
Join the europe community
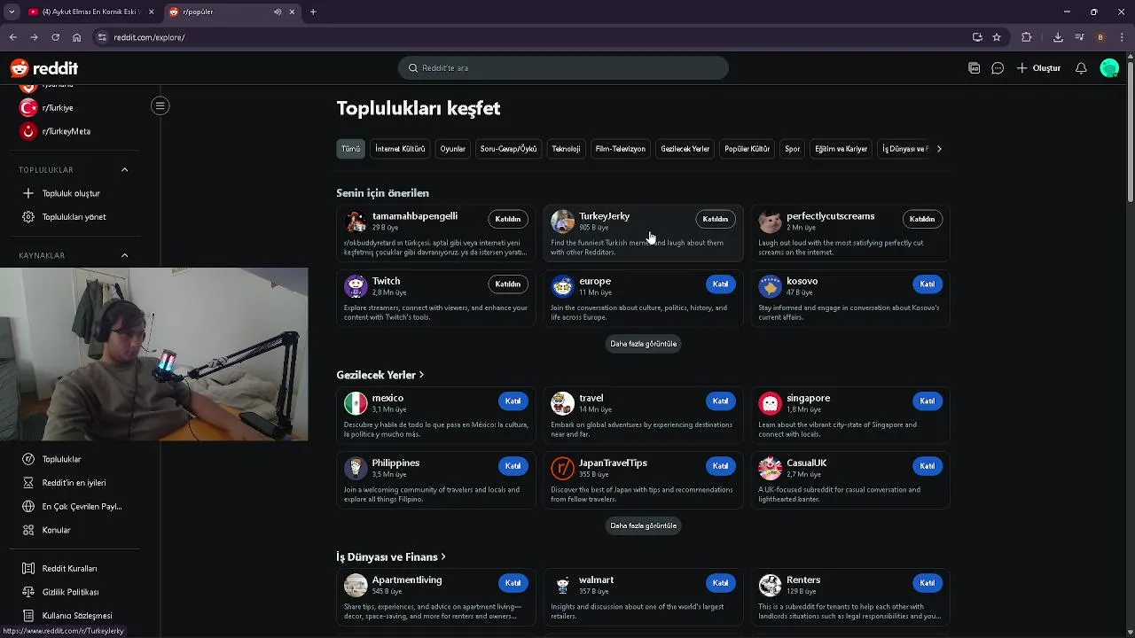(720, 284)
